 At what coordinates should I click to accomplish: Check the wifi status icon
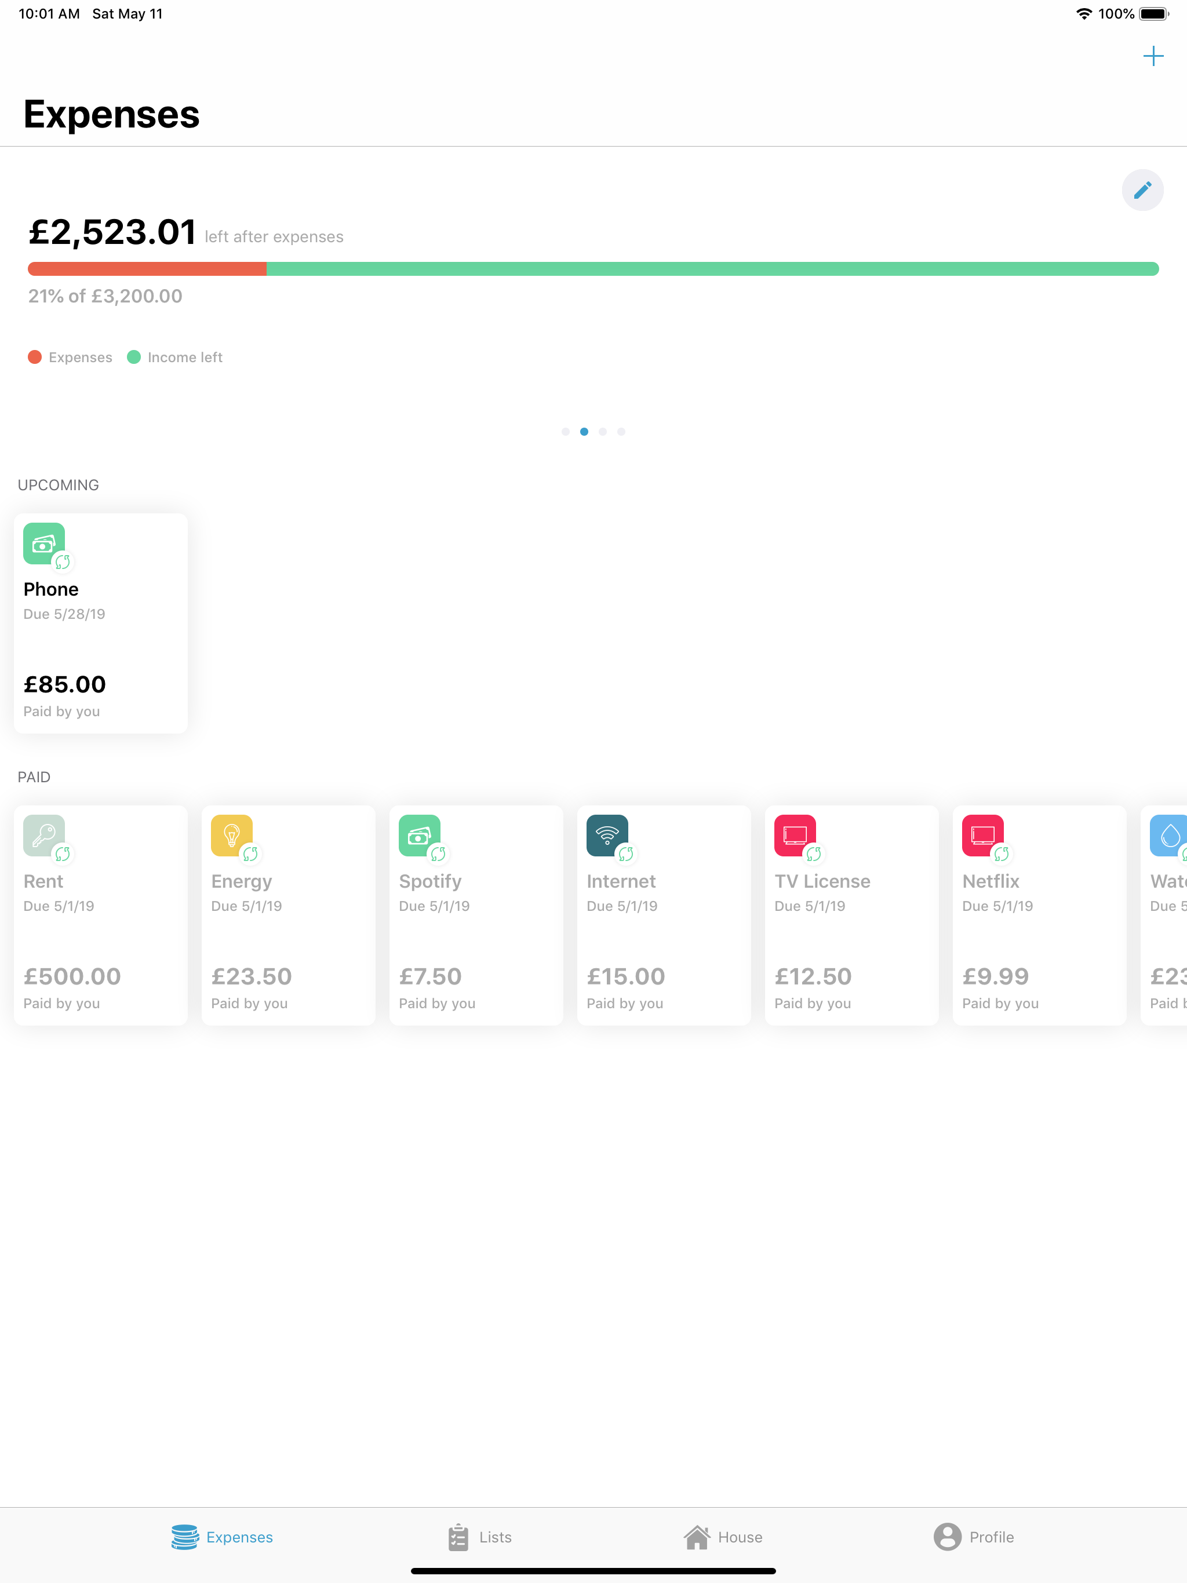1084,13
